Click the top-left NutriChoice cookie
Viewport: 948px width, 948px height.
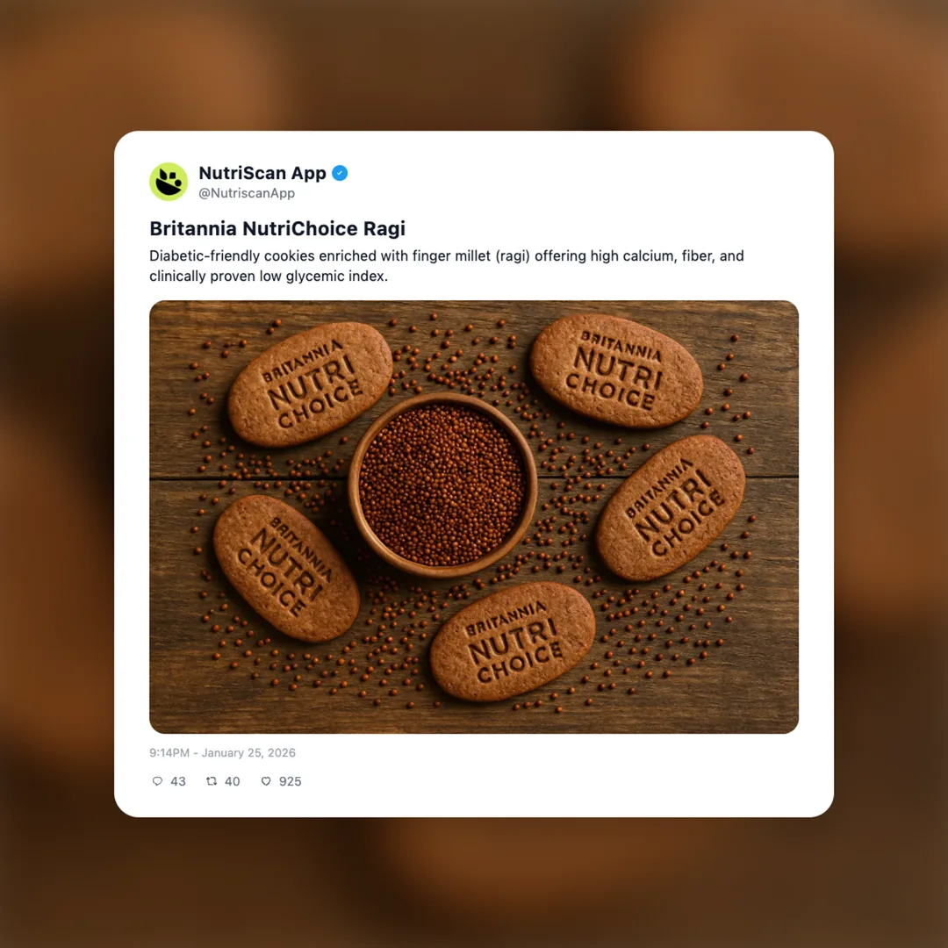[x=310, y=384]
